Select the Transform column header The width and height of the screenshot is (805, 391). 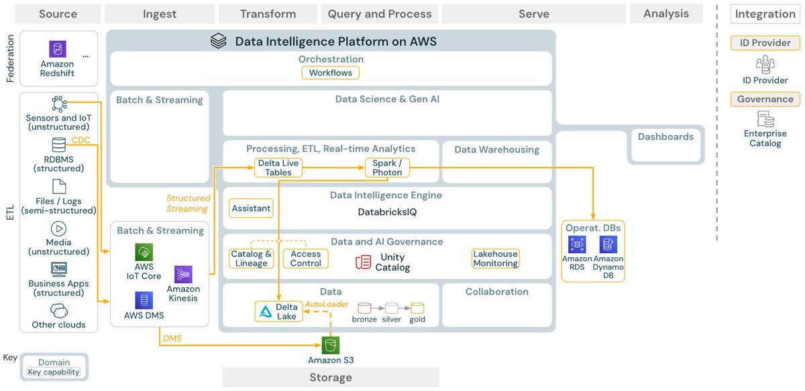click(x=268, y=13)
